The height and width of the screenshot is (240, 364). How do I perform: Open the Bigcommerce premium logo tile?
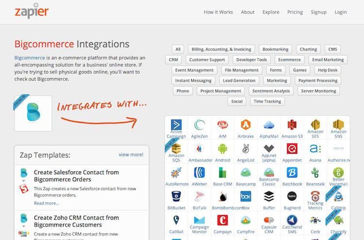coord(33,113)
